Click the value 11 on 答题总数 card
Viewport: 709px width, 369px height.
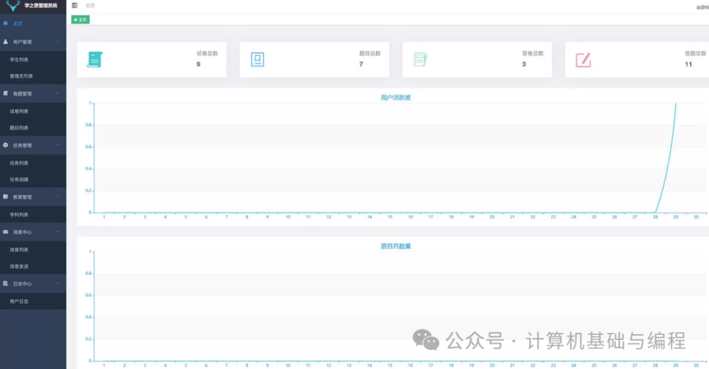coord(688,64)
